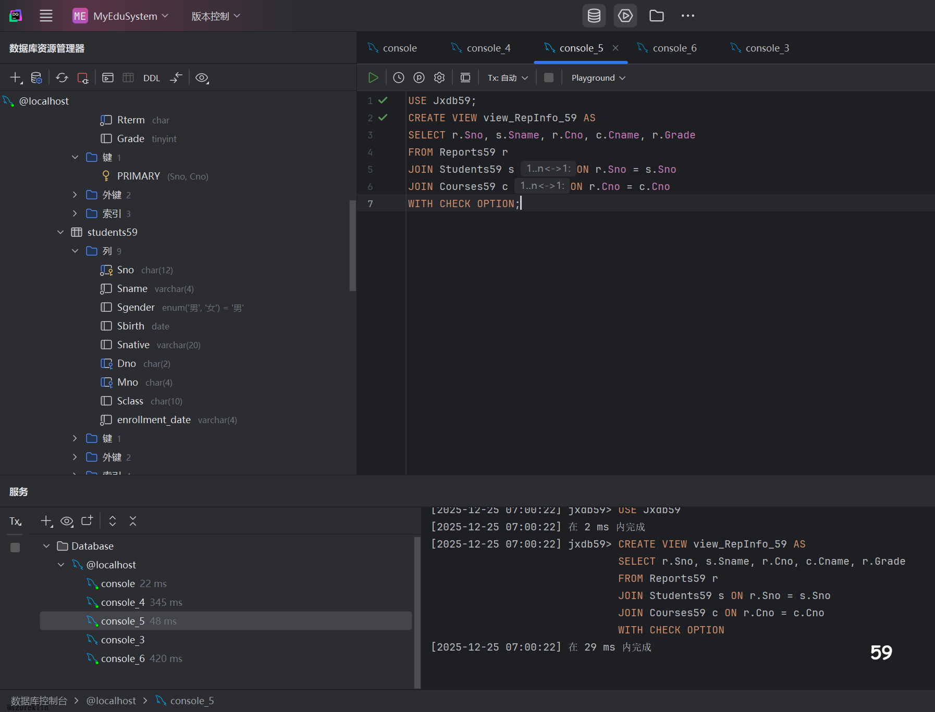Click the folder icon in top toolbar

(x=656, y=16)
